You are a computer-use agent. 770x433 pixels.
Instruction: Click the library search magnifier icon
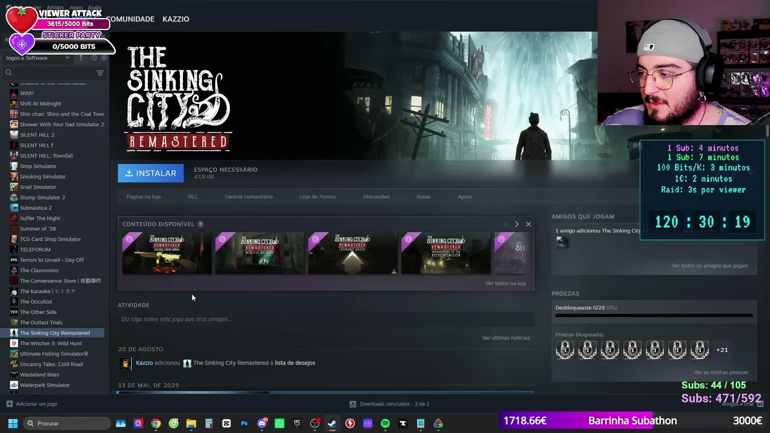tap(8, 73)
